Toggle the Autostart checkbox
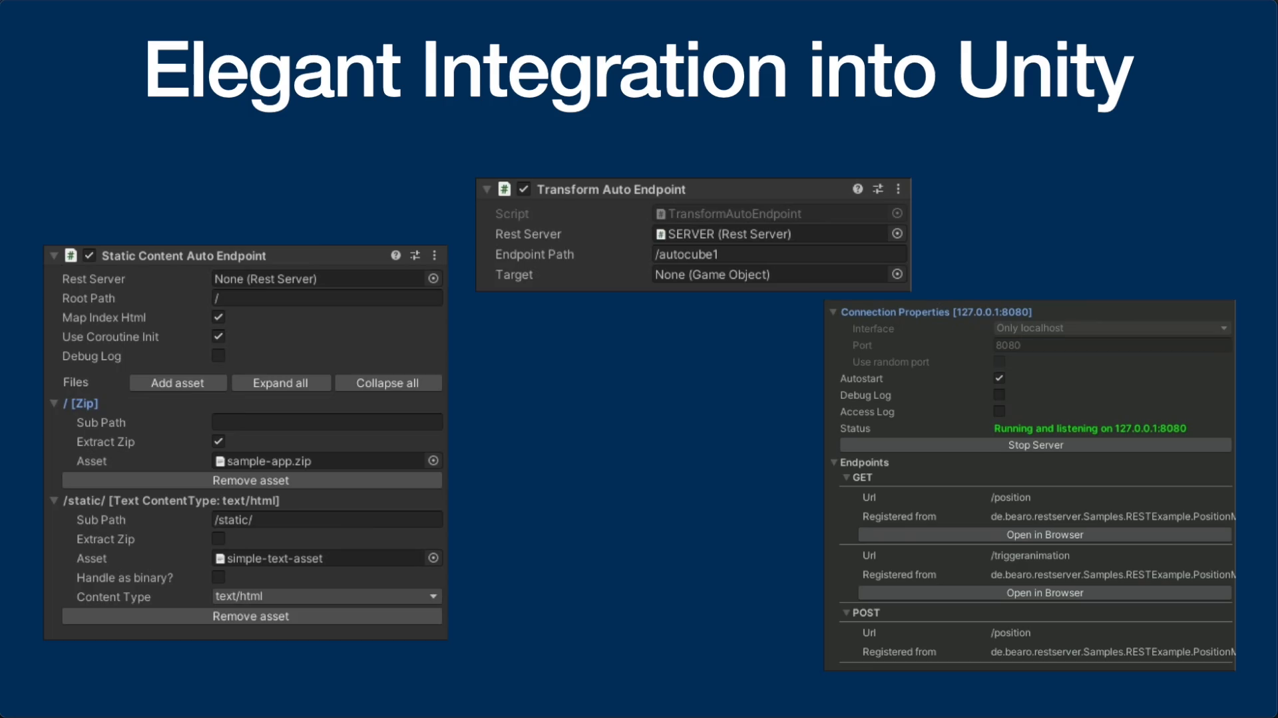Viewport: 1278px width, 718px height. (999, 378)
